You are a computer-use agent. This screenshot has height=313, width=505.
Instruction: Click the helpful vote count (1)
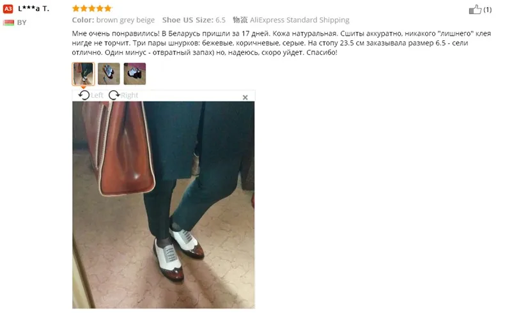click(x=487, y=10)
